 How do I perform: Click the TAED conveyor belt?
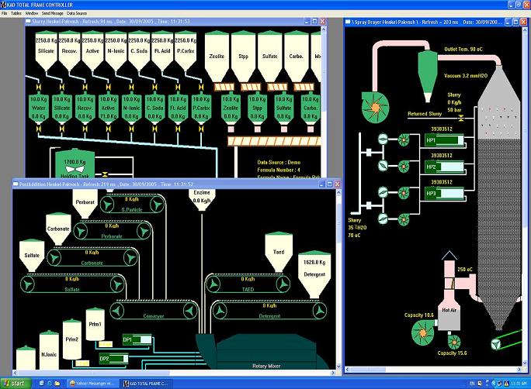point(248,284)
